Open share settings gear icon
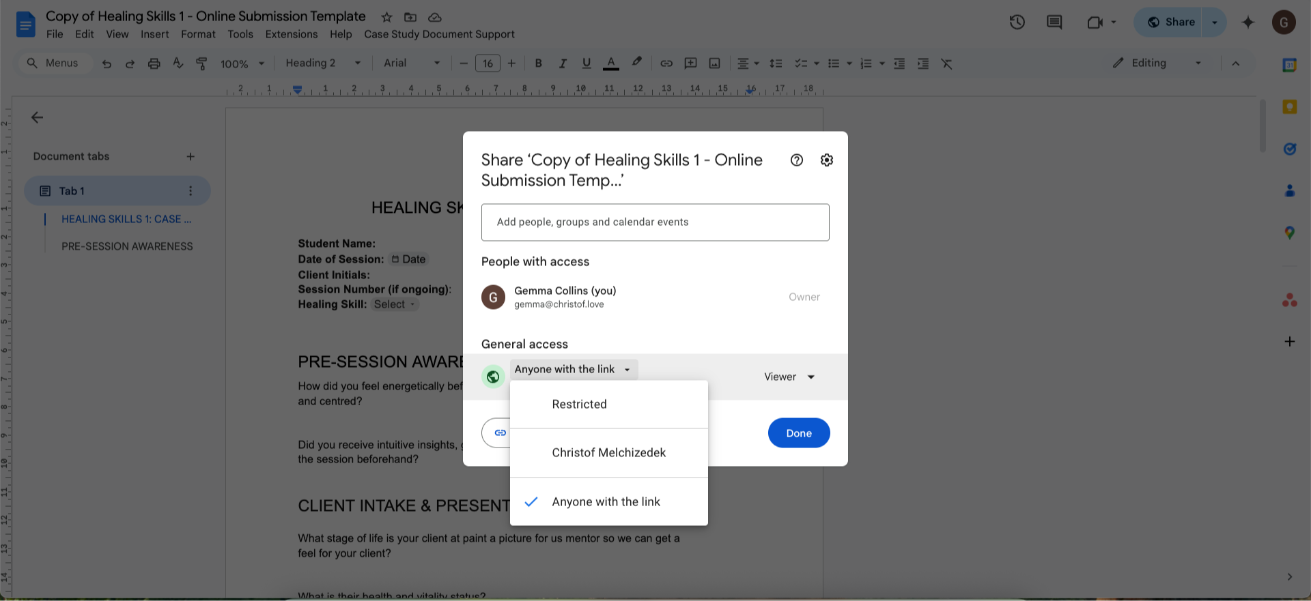 [827, 160]
